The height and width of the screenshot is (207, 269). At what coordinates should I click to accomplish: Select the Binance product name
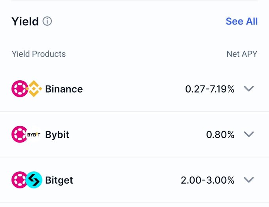point(64,89)
